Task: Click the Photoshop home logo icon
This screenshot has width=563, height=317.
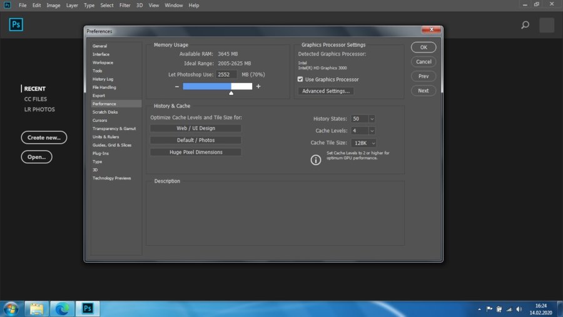Action: click(x=16, y=25)
